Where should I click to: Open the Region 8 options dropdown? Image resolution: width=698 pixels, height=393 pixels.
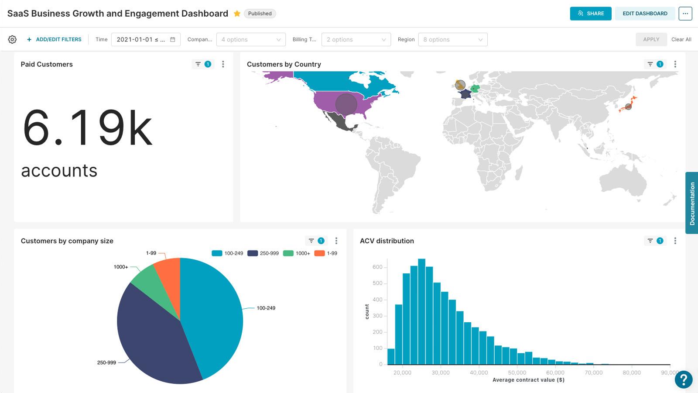(452, 39)
